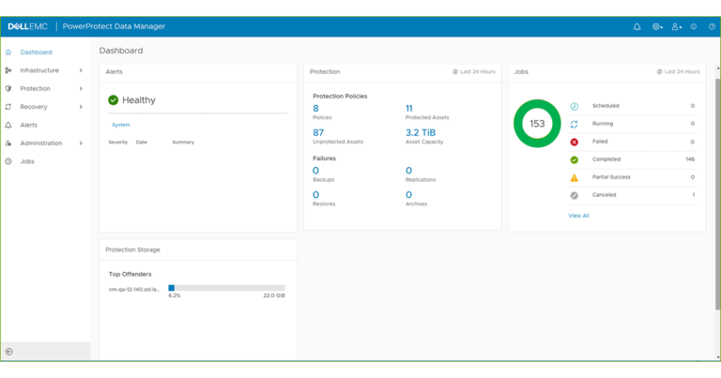
Task: Open the Restores failures count
Action: [315, 195]
